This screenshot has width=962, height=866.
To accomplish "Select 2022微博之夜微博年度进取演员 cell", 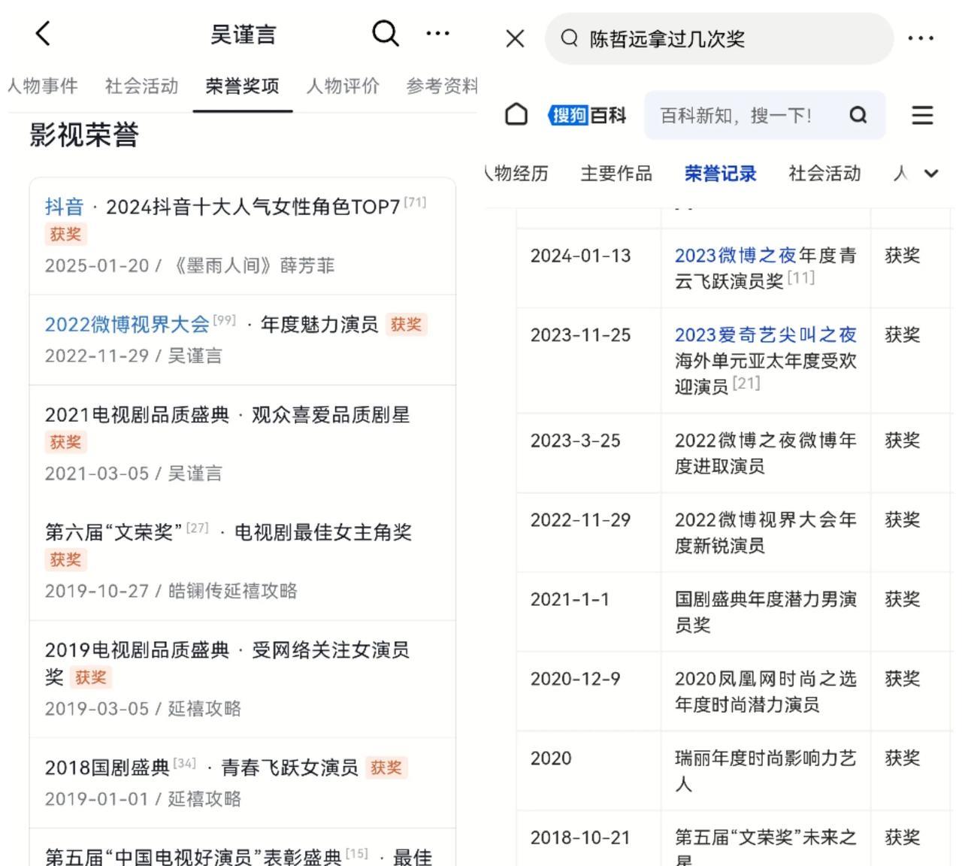I will tap(765, 453).
